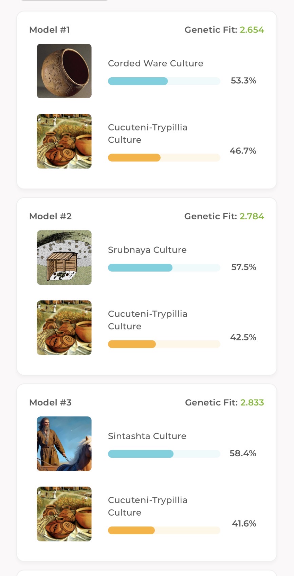Select the Genetic Fit 2.833 score
294x576 pixels.
tap(252, 402)
